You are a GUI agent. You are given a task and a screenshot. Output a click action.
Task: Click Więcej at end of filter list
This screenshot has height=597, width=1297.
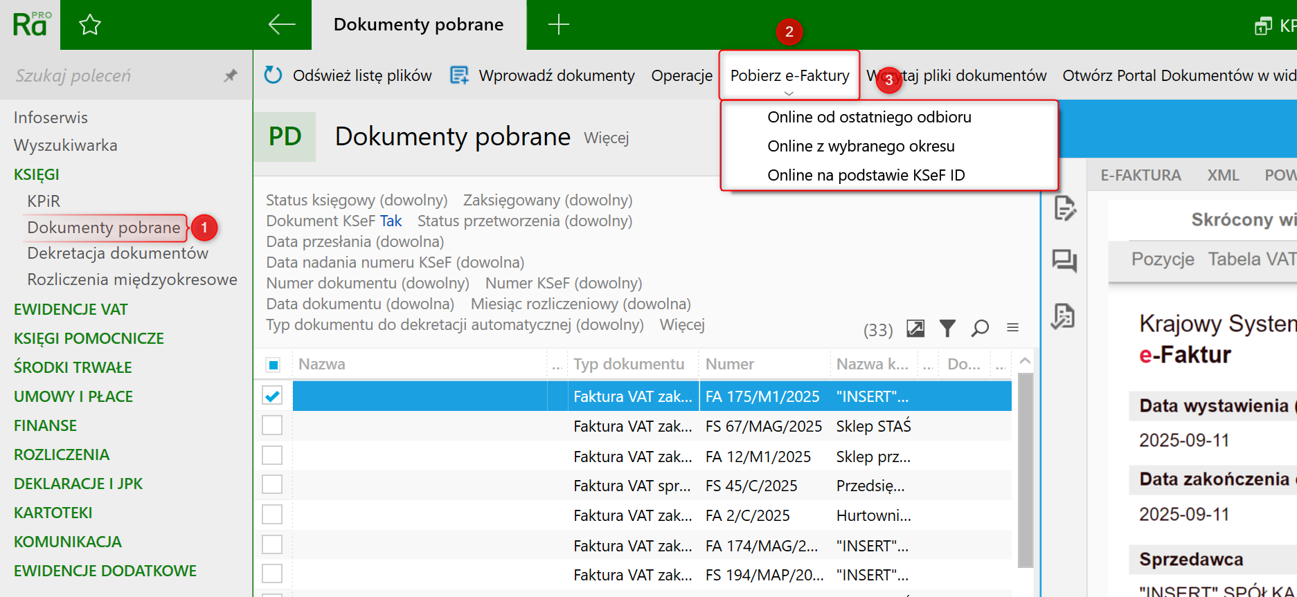pyautogui.click(x=682, y=324)
